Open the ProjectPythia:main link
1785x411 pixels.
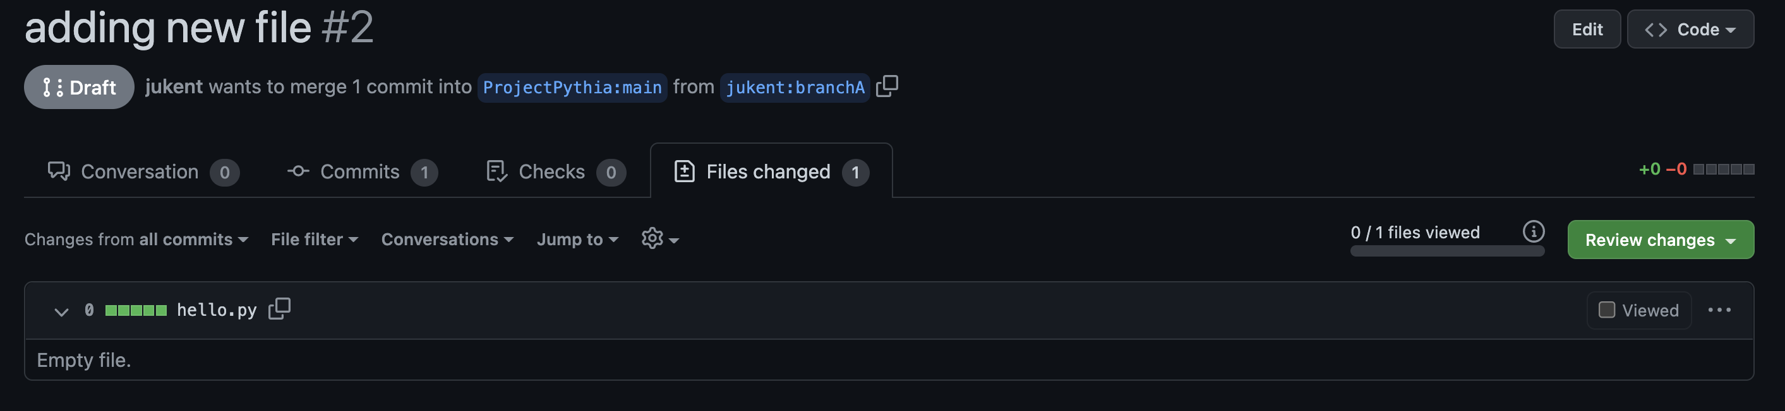click(572, 87)
